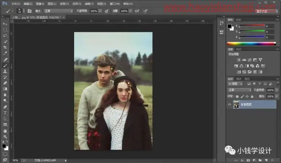Select the Blur tool
The width and height of the screenshot is (281, 163).
(5, 95)
